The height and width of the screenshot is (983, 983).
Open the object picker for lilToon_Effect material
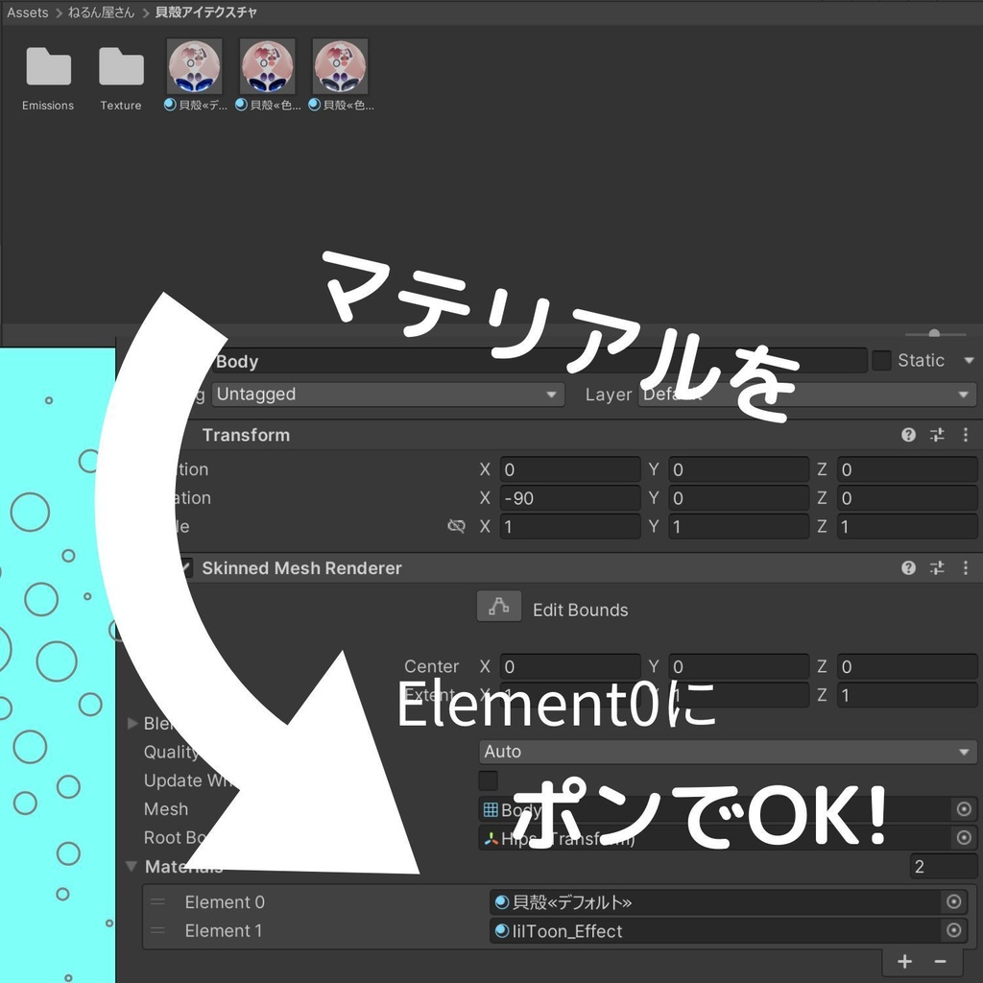click(x=953, y=930)
